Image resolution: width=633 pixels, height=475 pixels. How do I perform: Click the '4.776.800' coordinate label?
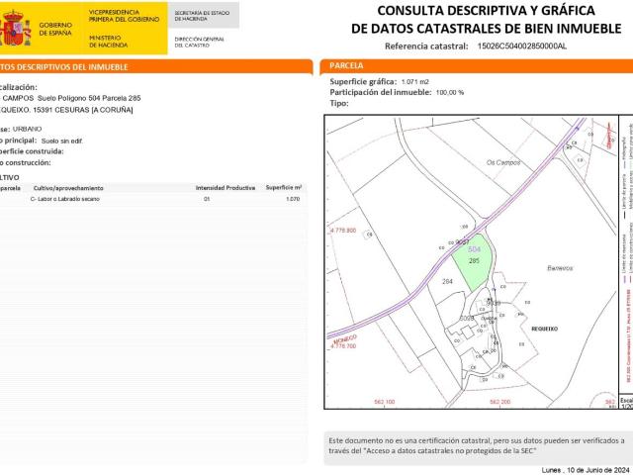[x=343, y=231]
